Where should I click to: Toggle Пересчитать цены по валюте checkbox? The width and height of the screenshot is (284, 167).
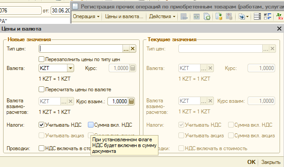click(x=41, y=89)
